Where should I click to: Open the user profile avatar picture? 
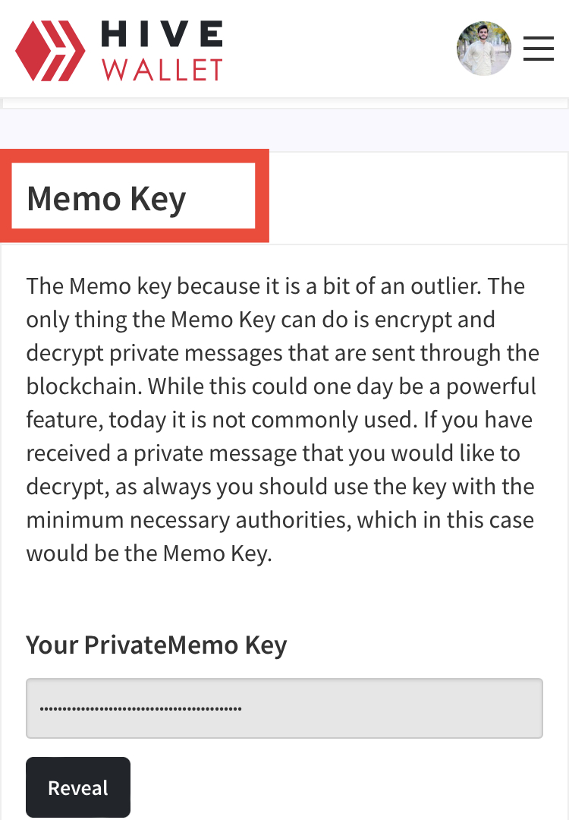pos(484,49)
